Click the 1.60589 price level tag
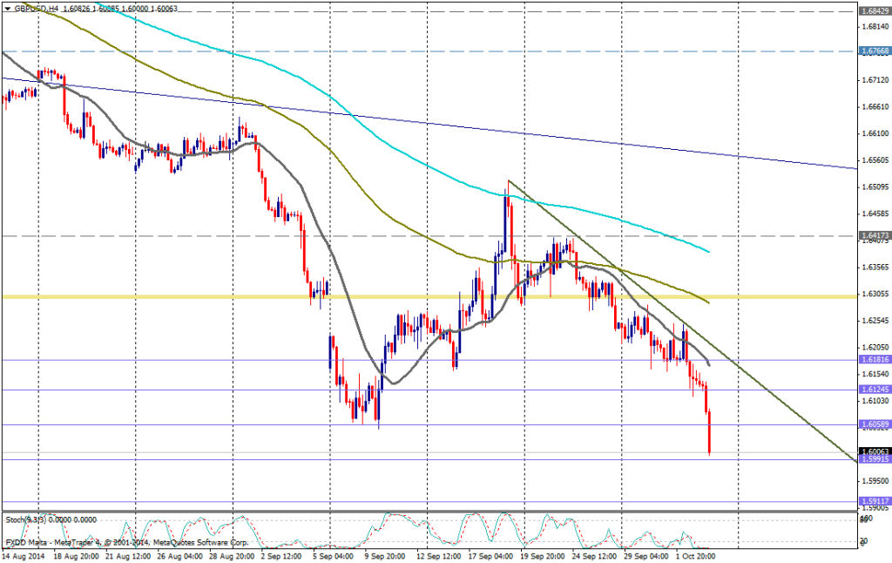The height and width of the screenshot is (563, 892). coord(873,424)
